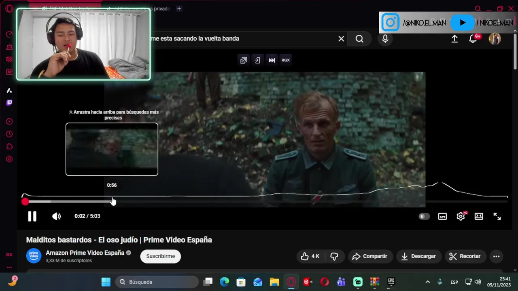Open Epic Games launcher in taskbar
518x291 pixels.
coord(391,282)
